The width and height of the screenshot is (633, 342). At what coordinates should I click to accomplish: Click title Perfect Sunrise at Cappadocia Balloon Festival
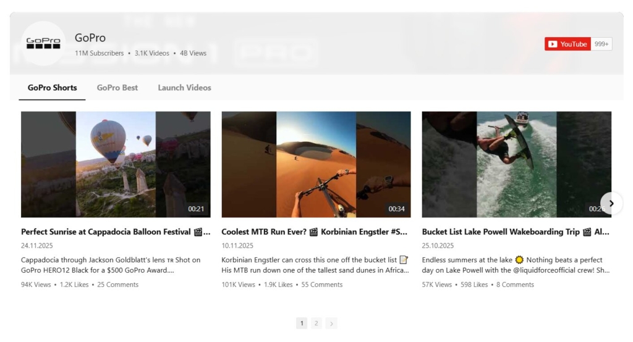116,232
